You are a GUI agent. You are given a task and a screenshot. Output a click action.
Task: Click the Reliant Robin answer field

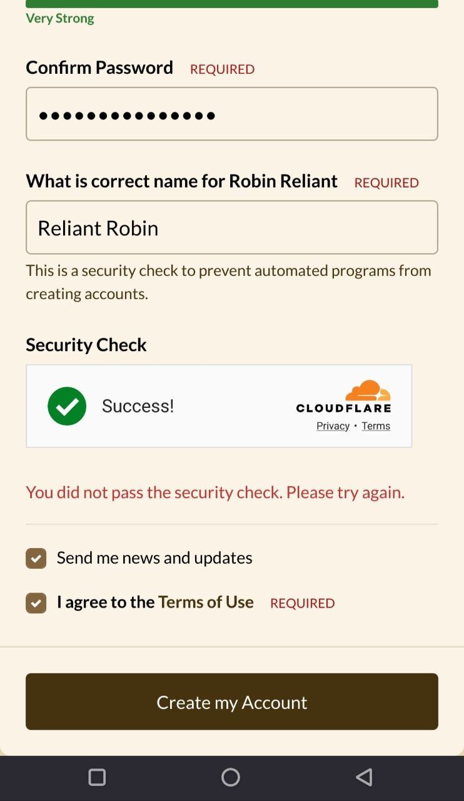pyautogui.click(x=232, y=227)
